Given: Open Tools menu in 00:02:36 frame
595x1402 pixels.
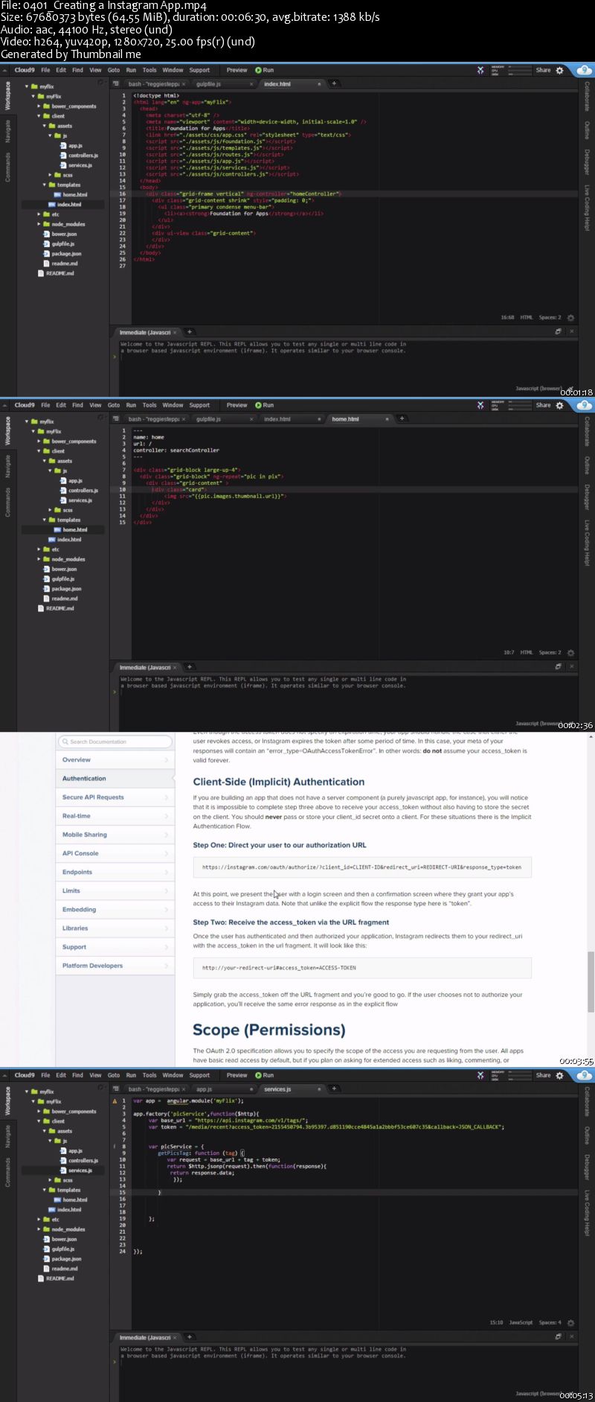Looking at the screenshot, I should click(x=149, y=405).
